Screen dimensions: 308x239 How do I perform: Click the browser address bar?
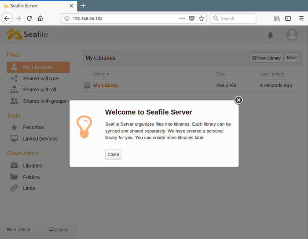click(123, 19)
